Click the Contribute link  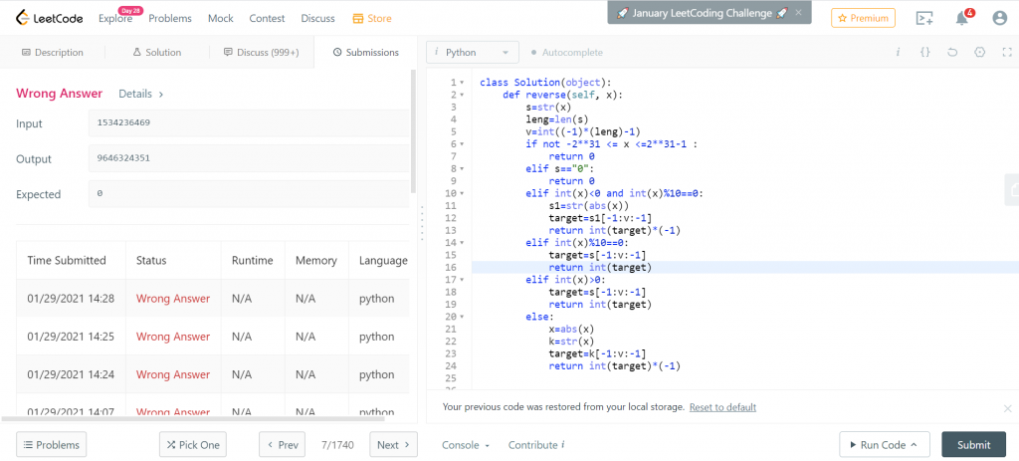533,445
